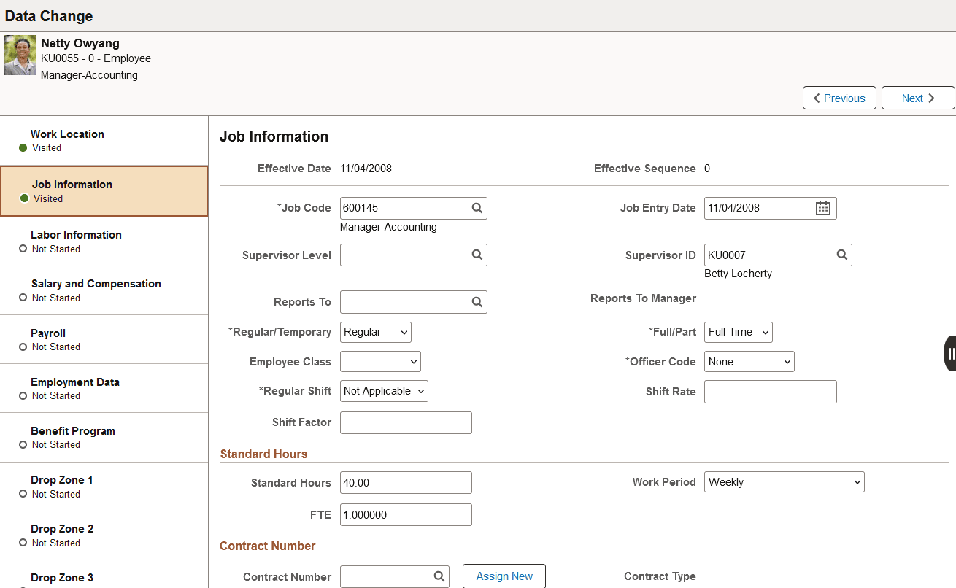Open the Employee Class dropdown
Viewport: 956px width, 588px height.
tap(380, 361)
